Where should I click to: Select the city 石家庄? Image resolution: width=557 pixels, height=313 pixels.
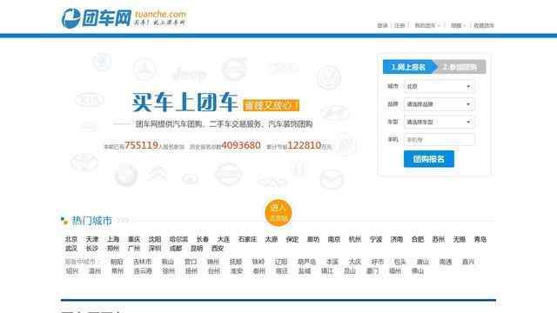247,240
